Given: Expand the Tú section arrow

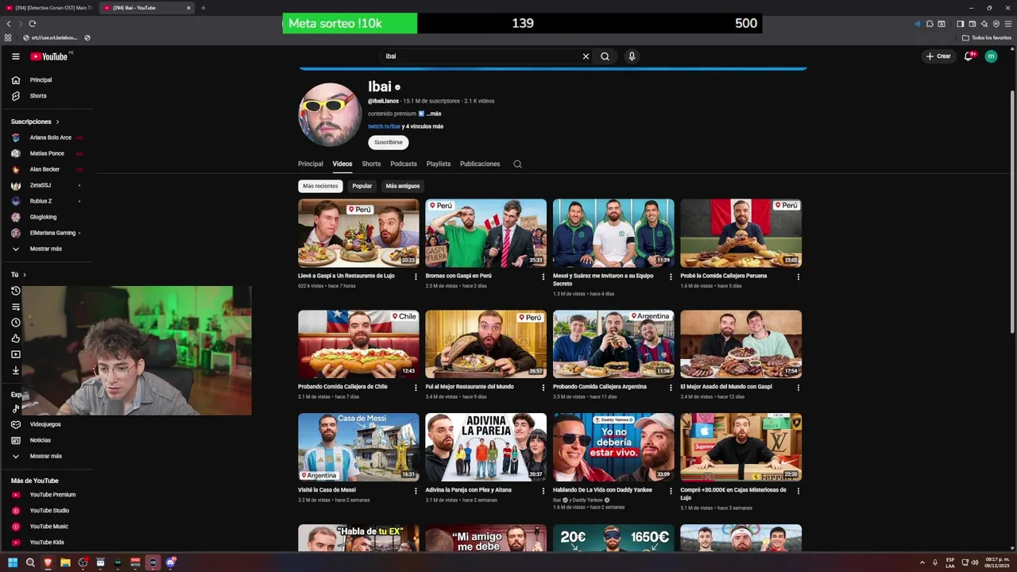Looking at the screenshot, I should [x=25, y=275].
